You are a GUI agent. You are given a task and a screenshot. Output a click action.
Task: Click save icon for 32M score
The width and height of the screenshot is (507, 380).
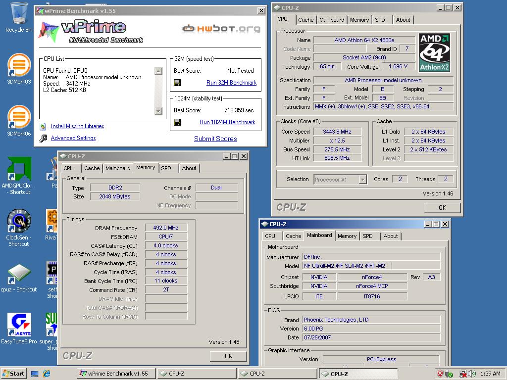[x=177, y=83]
